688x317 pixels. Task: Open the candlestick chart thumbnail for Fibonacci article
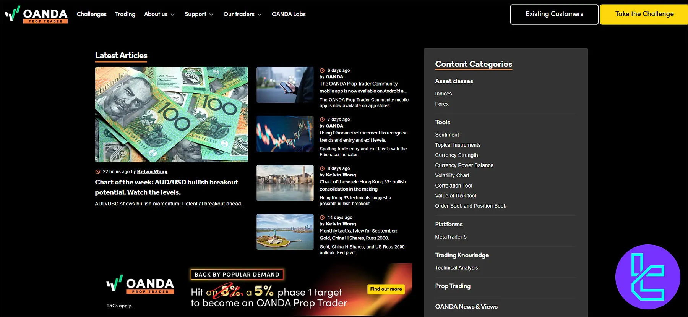click(285, 134)
